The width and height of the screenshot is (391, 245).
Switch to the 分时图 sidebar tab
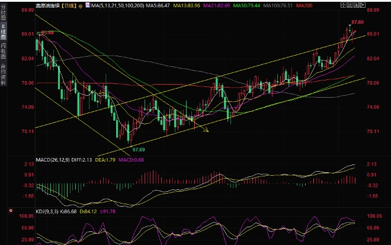tap(3, 12)
